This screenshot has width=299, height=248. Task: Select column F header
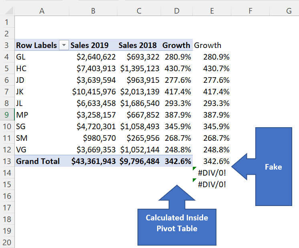click(251, 11)
